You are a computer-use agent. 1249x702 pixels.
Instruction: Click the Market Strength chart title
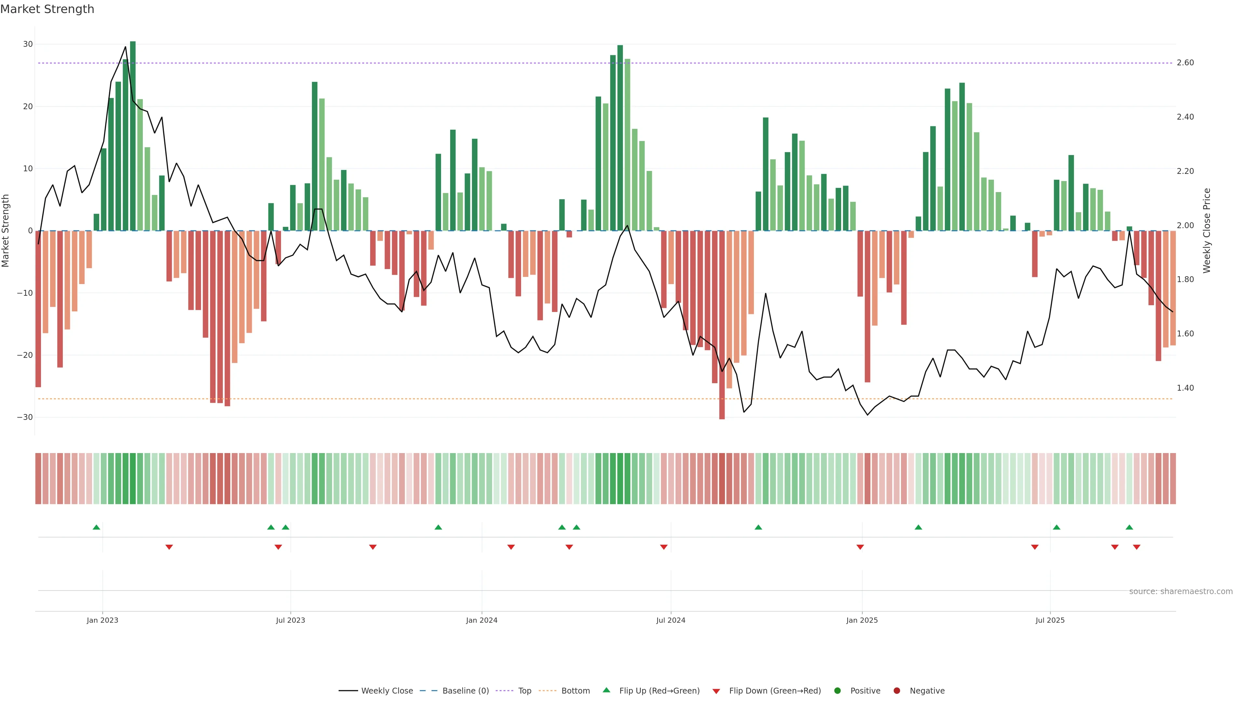[47, 9]
